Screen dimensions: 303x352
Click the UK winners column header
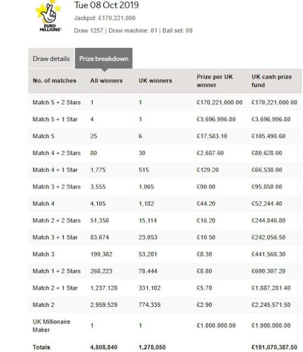point(155,81)
